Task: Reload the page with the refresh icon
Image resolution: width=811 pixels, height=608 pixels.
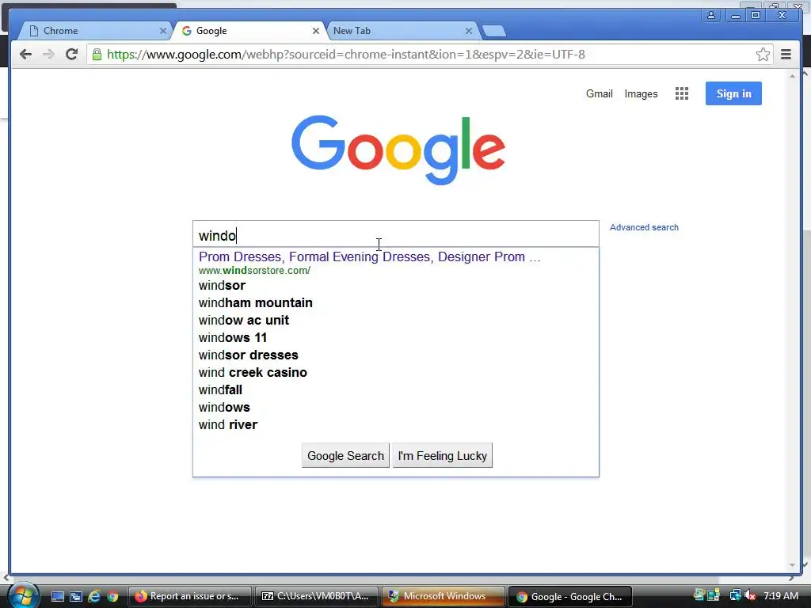Action: 72,55
